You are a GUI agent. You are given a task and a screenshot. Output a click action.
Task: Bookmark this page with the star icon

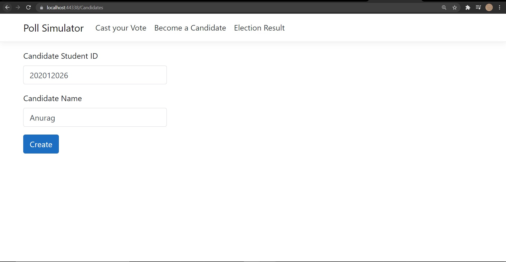(455, 8)
